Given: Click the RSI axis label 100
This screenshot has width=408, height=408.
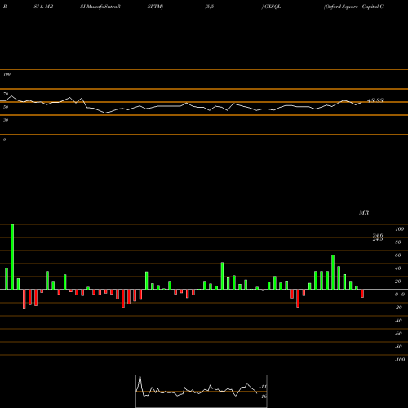Looking at the screenshot, I should point(7,74).
